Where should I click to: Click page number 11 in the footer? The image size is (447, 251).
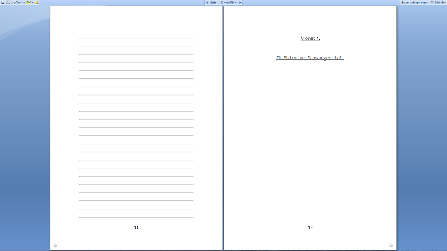click(x=136, y=228)
